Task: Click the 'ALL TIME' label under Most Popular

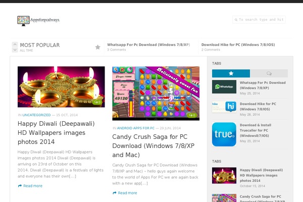Action: point(26,50)
